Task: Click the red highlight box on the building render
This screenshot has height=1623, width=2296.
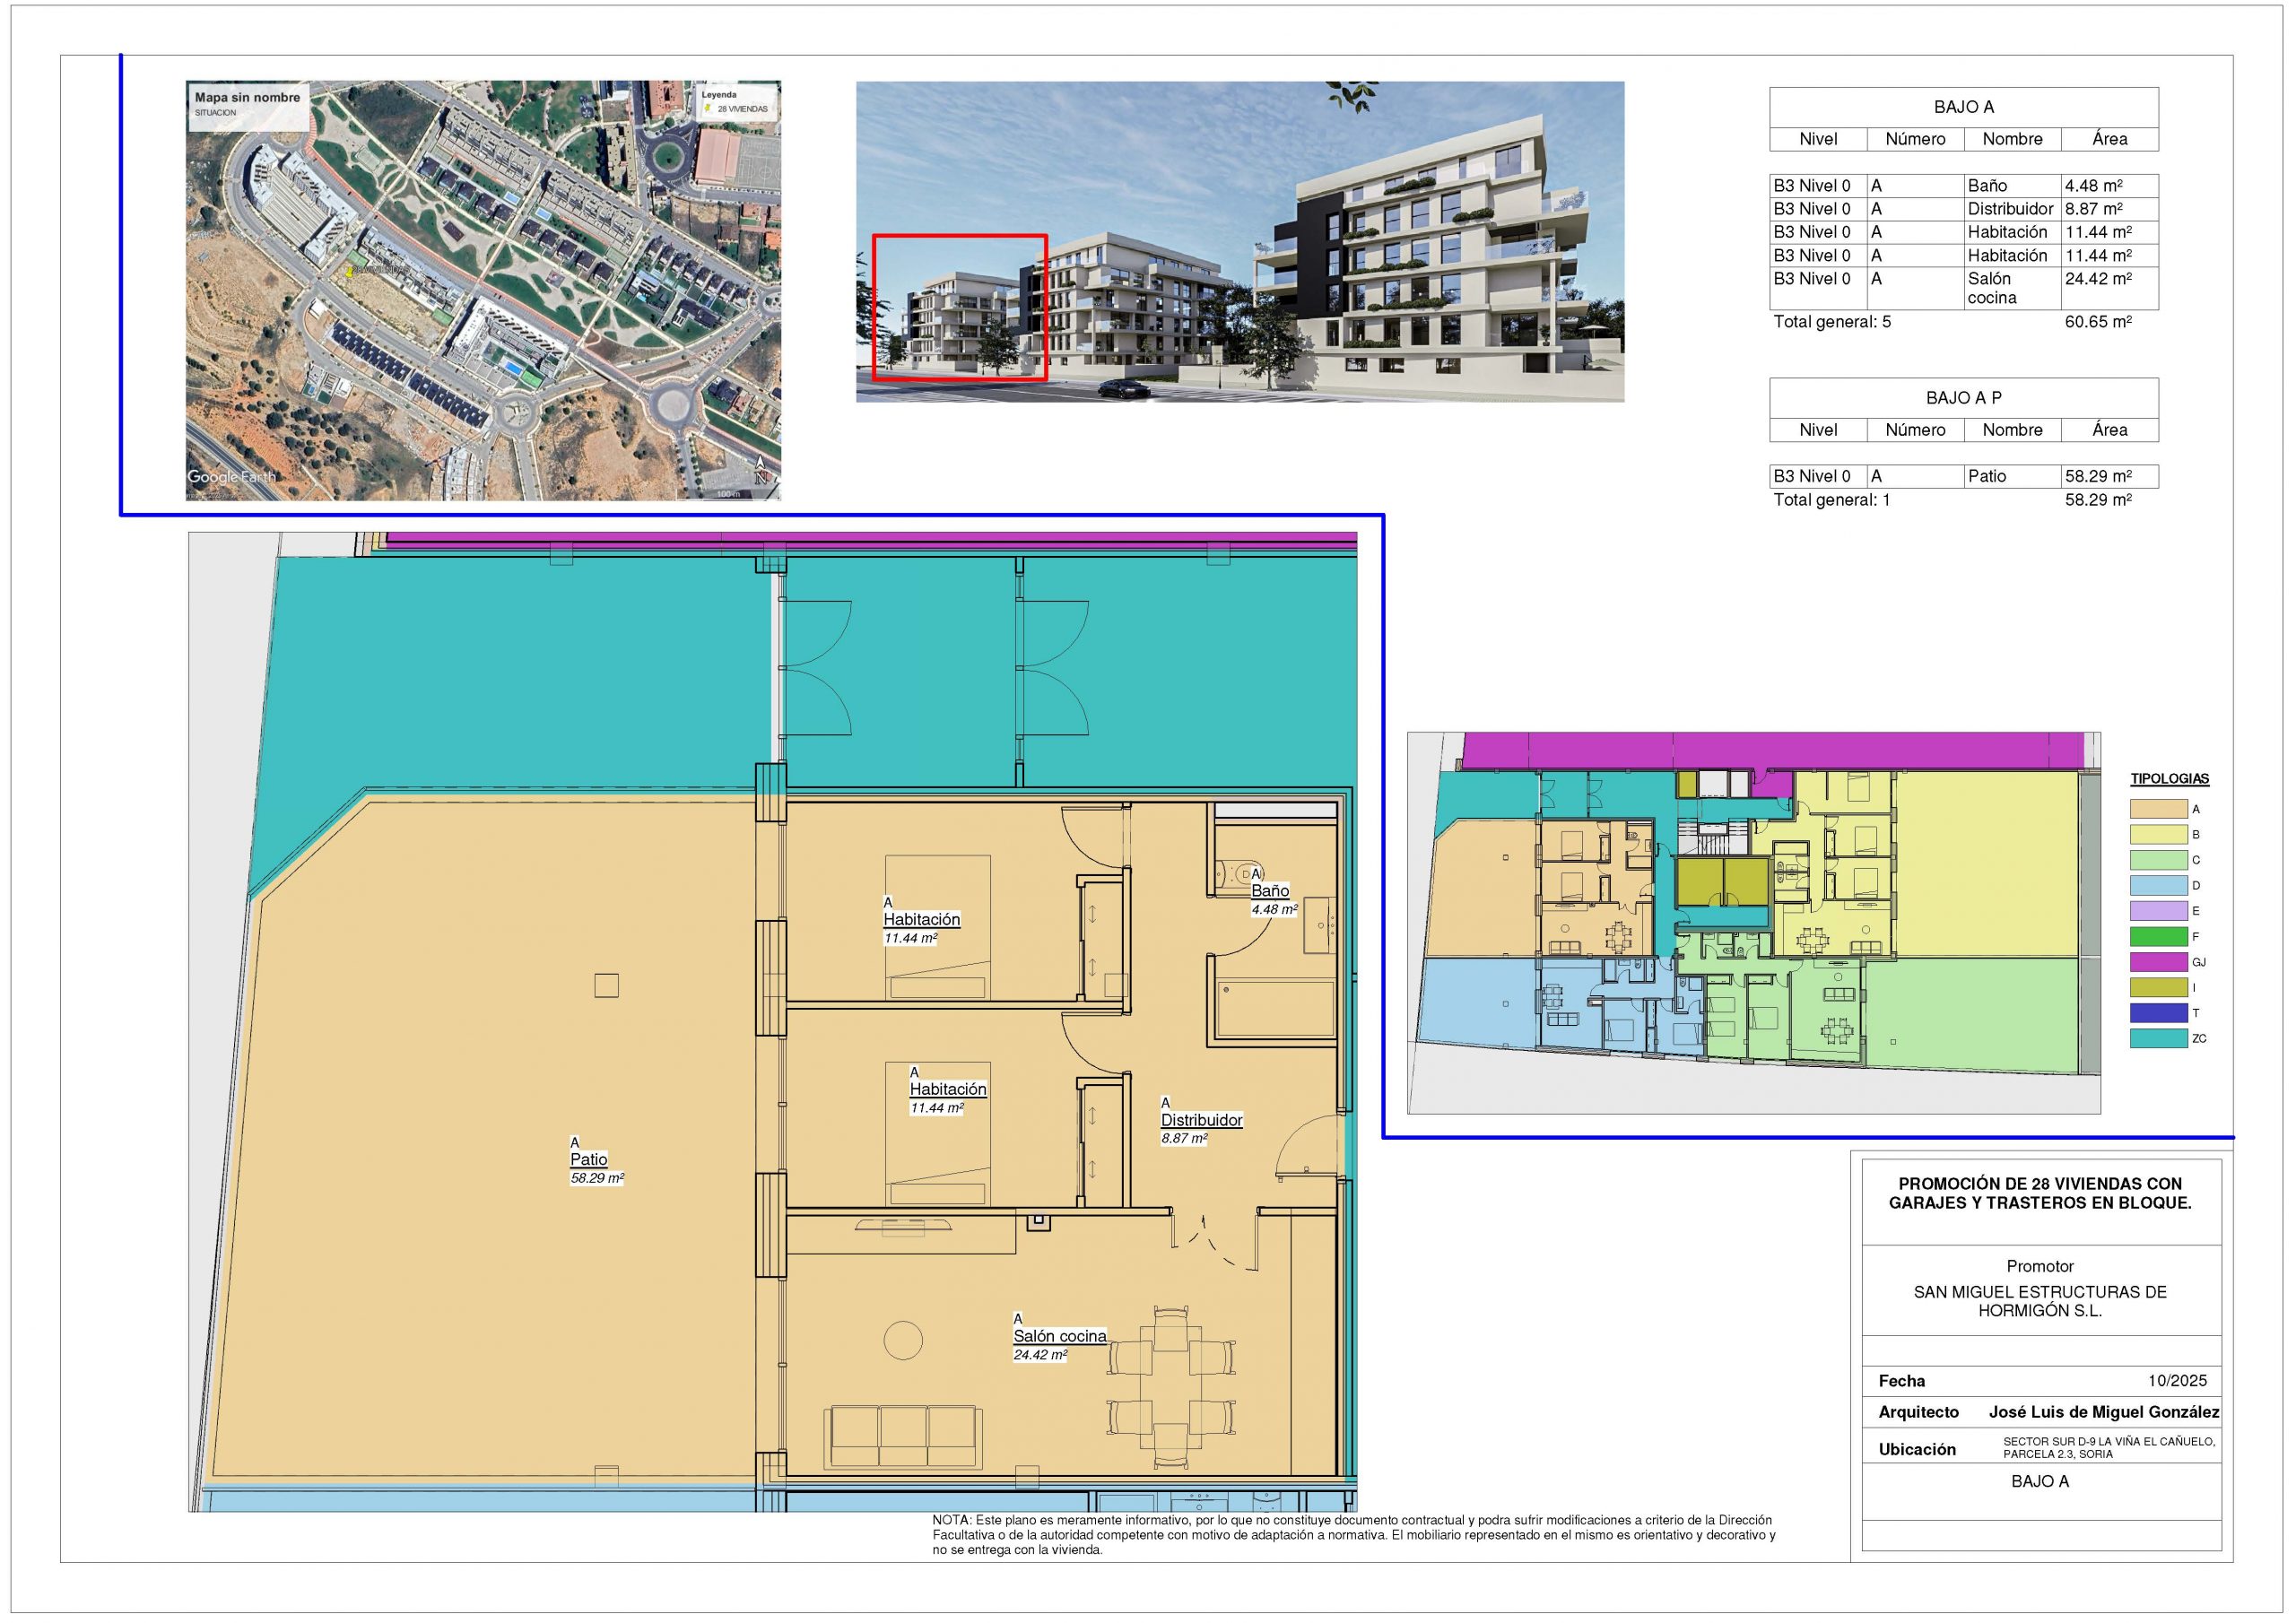Action: click(959, 308)
